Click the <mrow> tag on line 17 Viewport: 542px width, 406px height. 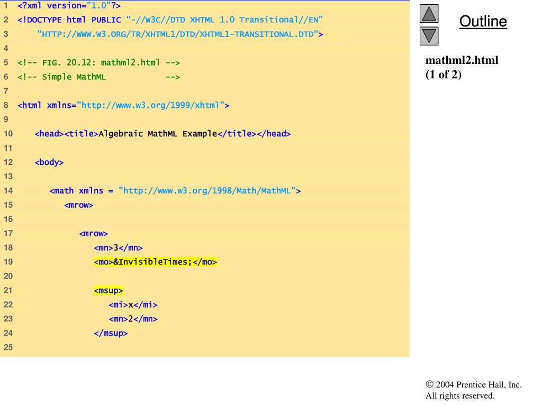pos(94,234)
